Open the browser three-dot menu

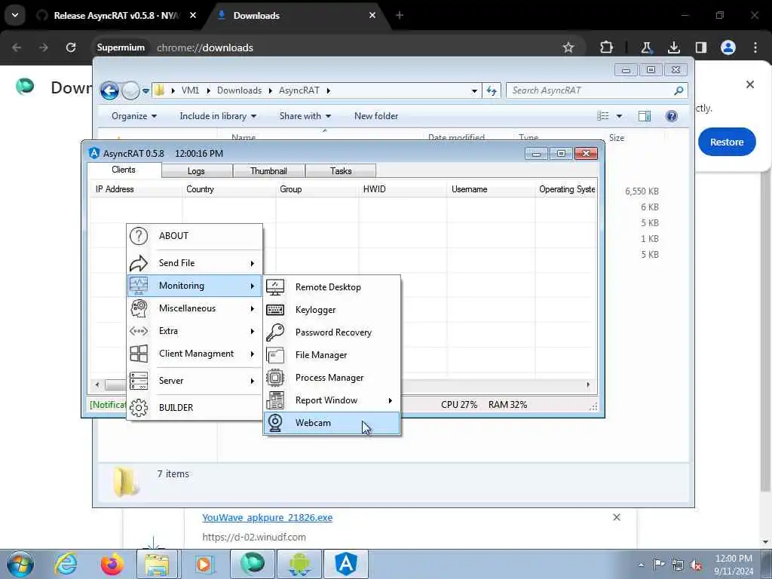point(755,47)
